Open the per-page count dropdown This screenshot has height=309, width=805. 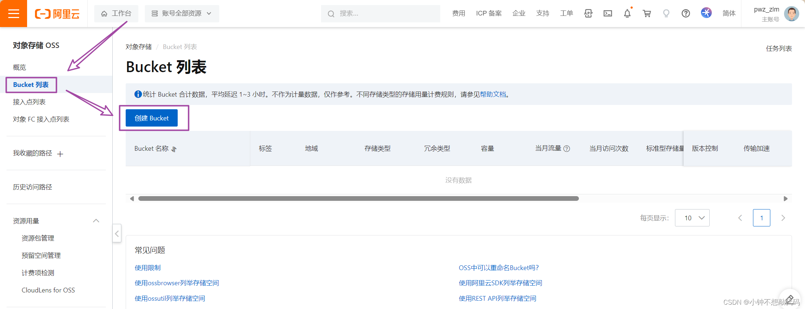pos(692,218)
